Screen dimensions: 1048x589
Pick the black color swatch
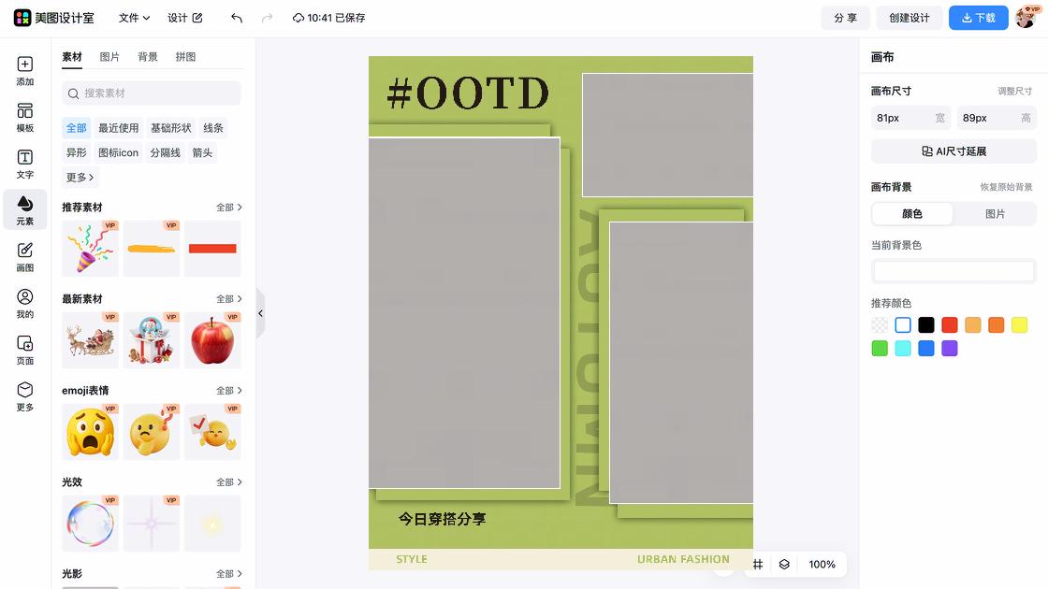(x=926, y=325)
